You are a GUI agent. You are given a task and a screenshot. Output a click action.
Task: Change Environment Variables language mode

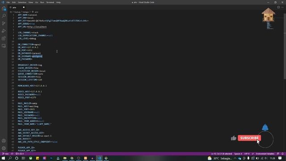(265, 154)
